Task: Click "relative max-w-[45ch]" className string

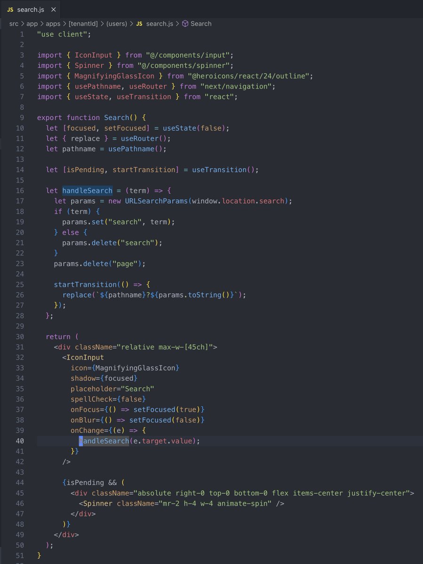Action: (x=165, y=347)
